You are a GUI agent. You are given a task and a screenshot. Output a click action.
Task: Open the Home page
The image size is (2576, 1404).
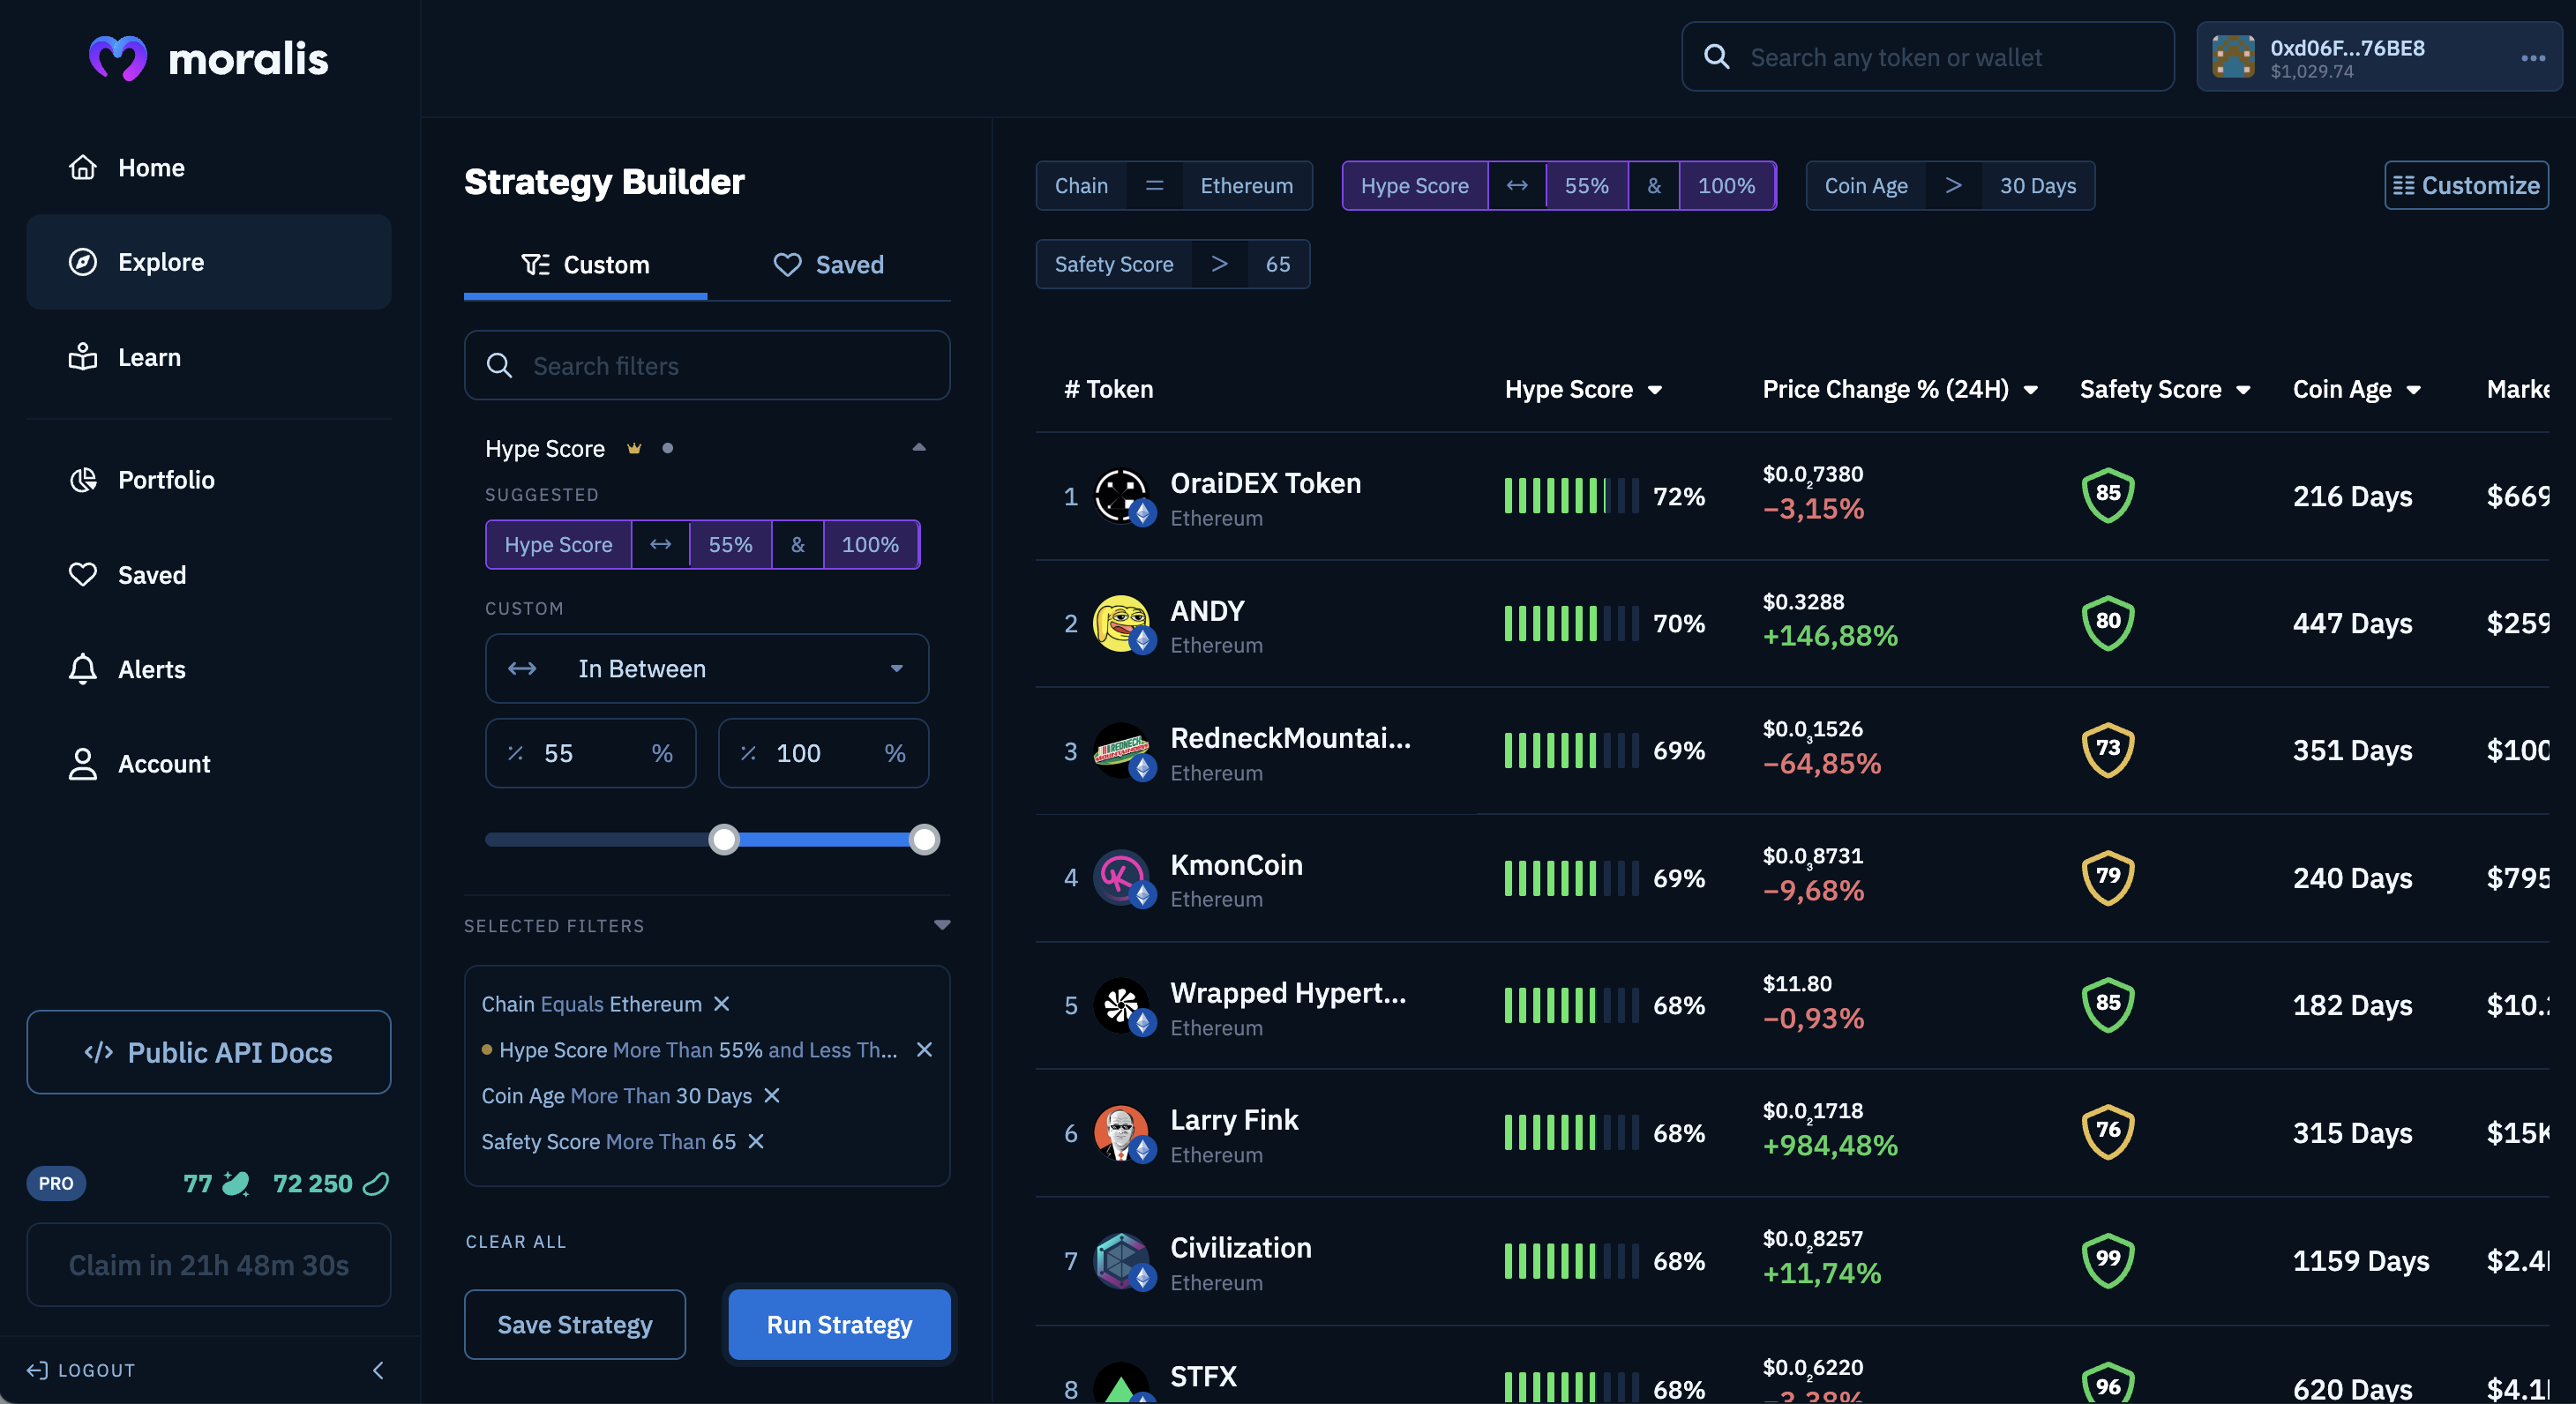[208, 167]
